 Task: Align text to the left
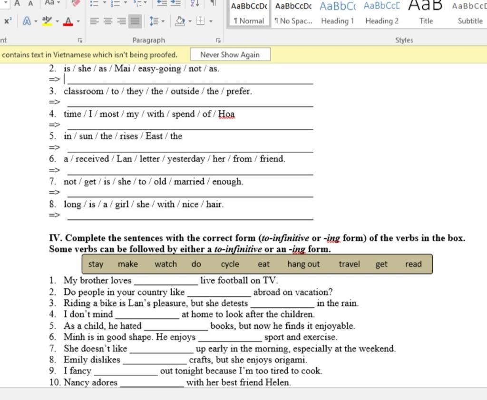coord(95,21)
